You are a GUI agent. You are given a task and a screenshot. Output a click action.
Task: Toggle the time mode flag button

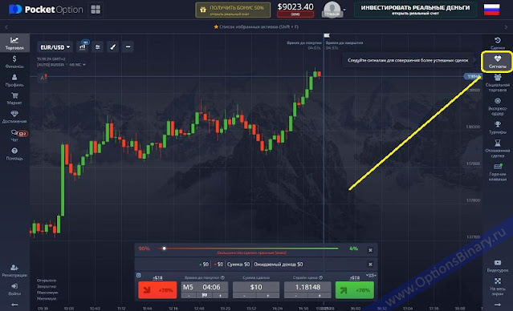click(205, 295)
